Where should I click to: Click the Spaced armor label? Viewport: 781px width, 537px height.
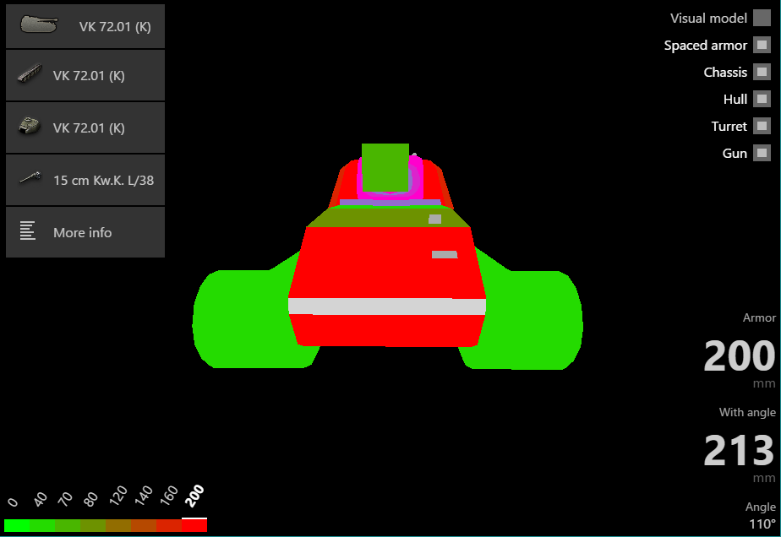click(x=705, y=46)
